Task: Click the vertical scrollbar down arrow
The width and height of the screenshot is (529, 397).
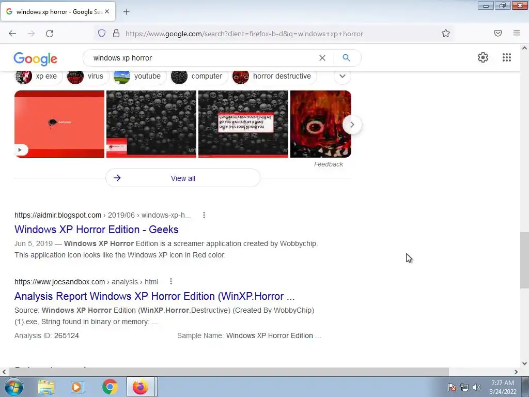Action: 524,363
